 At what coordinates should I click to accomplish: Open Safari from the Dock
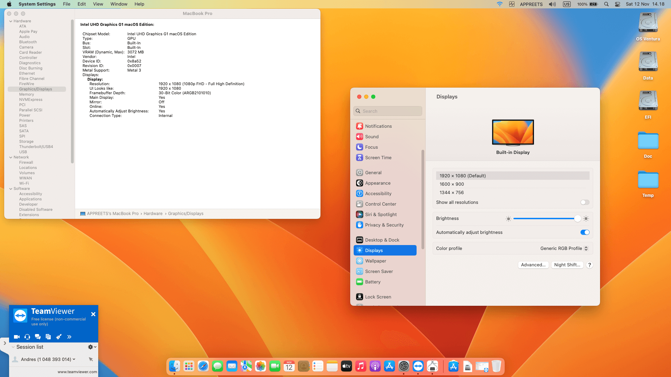(203, 366)
